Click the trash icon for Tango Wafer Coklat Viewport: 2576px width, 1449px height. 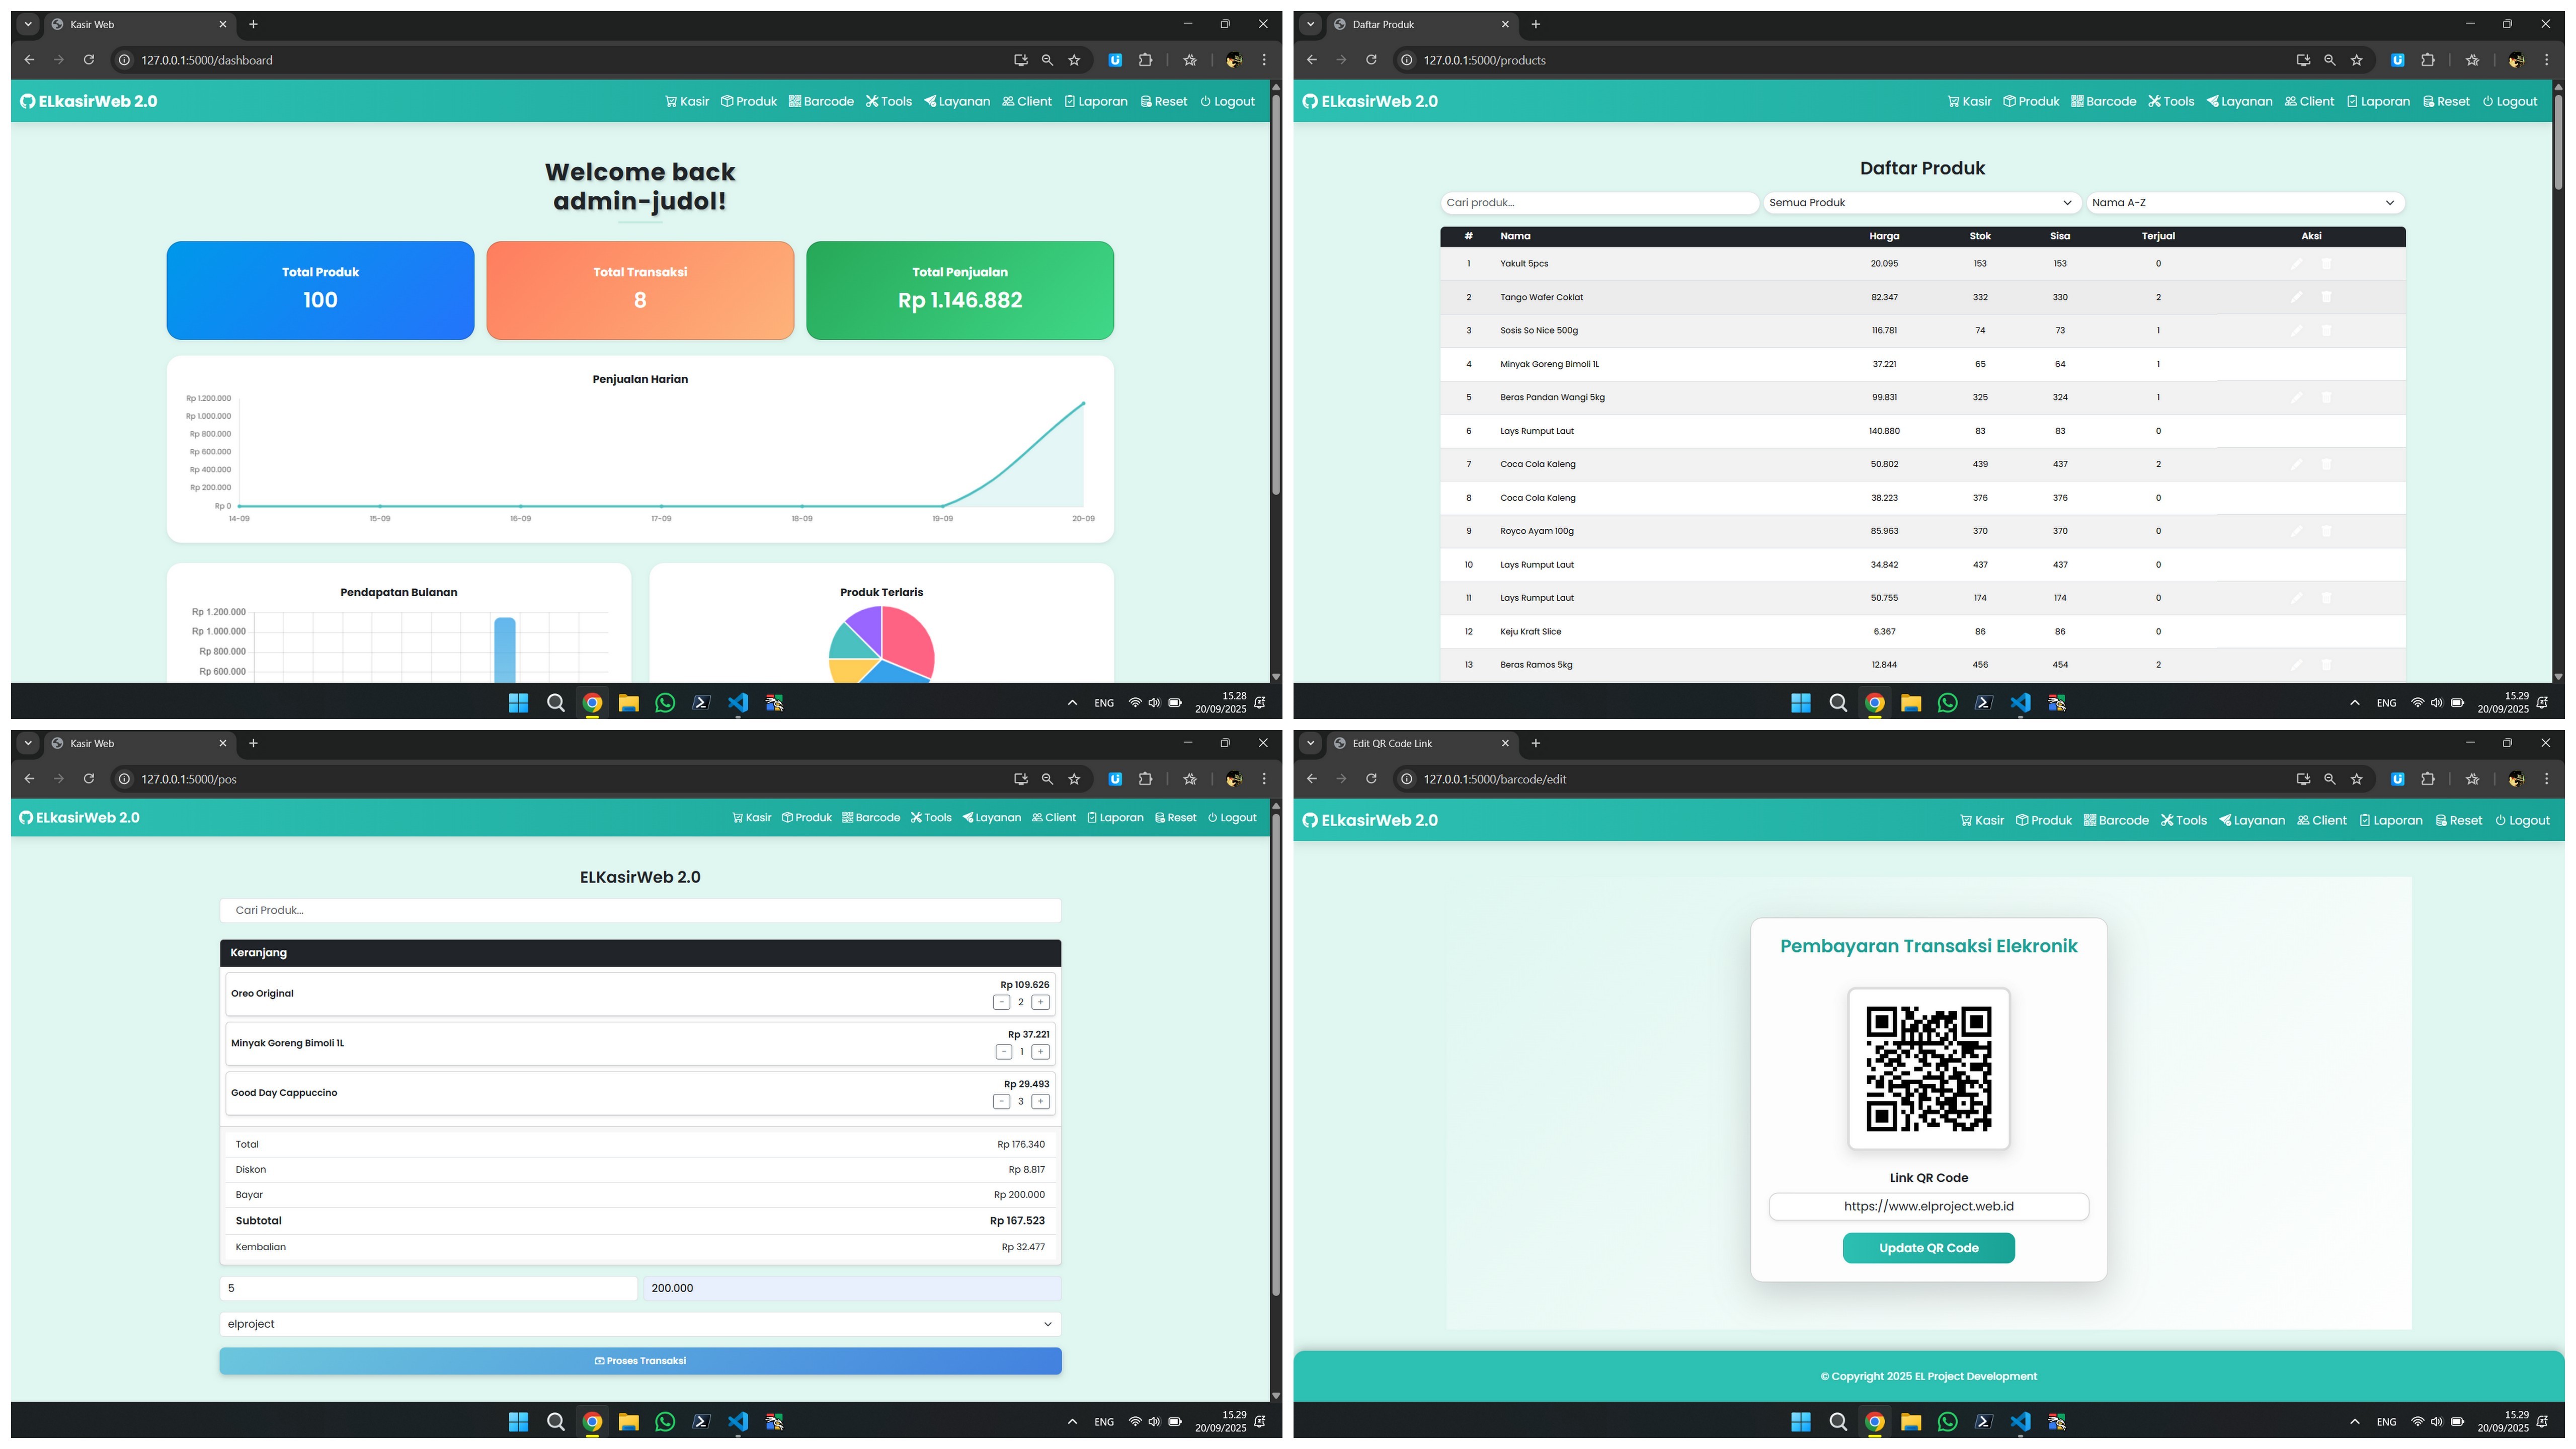(2326, 297)
